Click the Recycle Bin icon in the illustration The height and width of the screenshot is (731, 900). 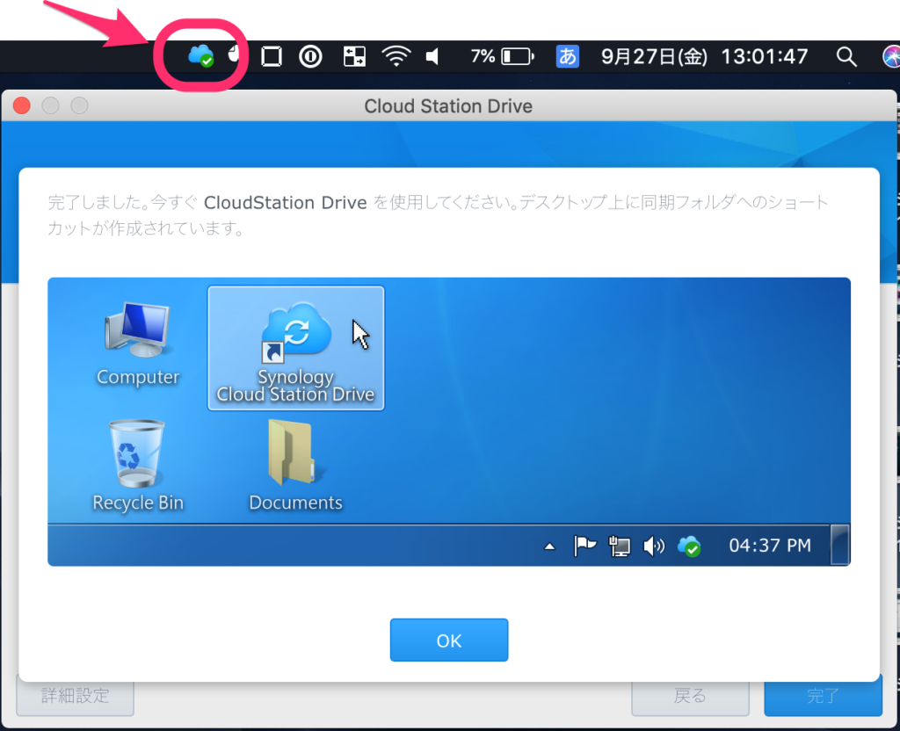137,454
